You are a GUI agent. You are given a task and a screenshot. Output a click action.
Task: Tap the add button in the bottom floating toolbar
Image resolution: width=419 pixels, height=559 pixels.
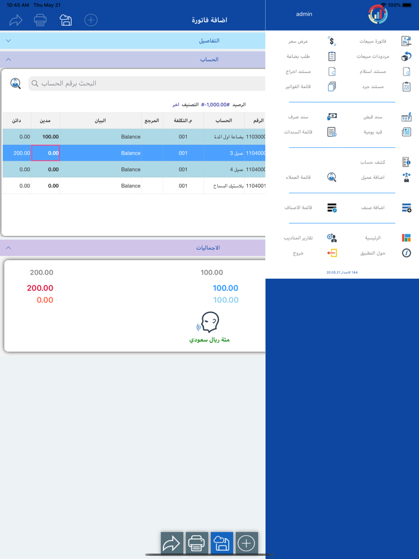[247, 543]
